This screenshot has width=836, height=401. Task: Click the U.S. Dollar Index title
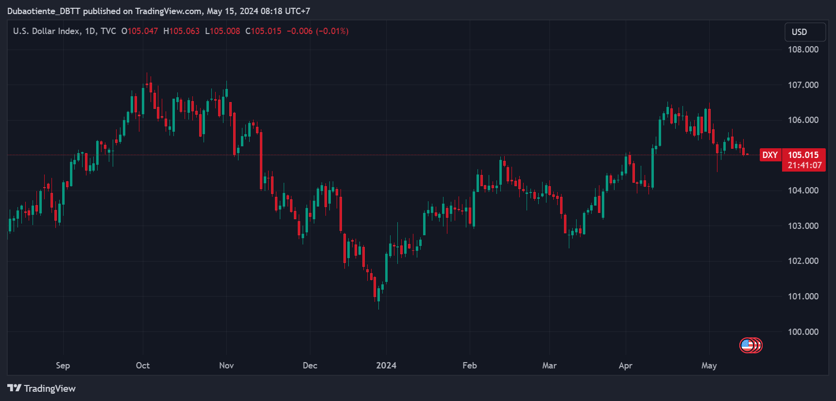click(x=46, y=31)
